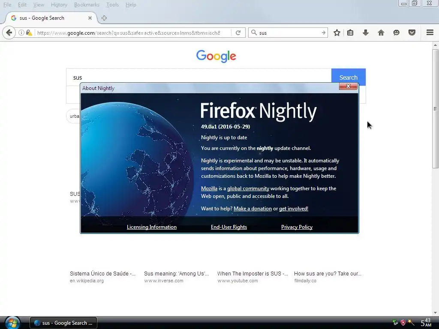Open the View menu
Viewport: 439px width, 329px height.
39,5
